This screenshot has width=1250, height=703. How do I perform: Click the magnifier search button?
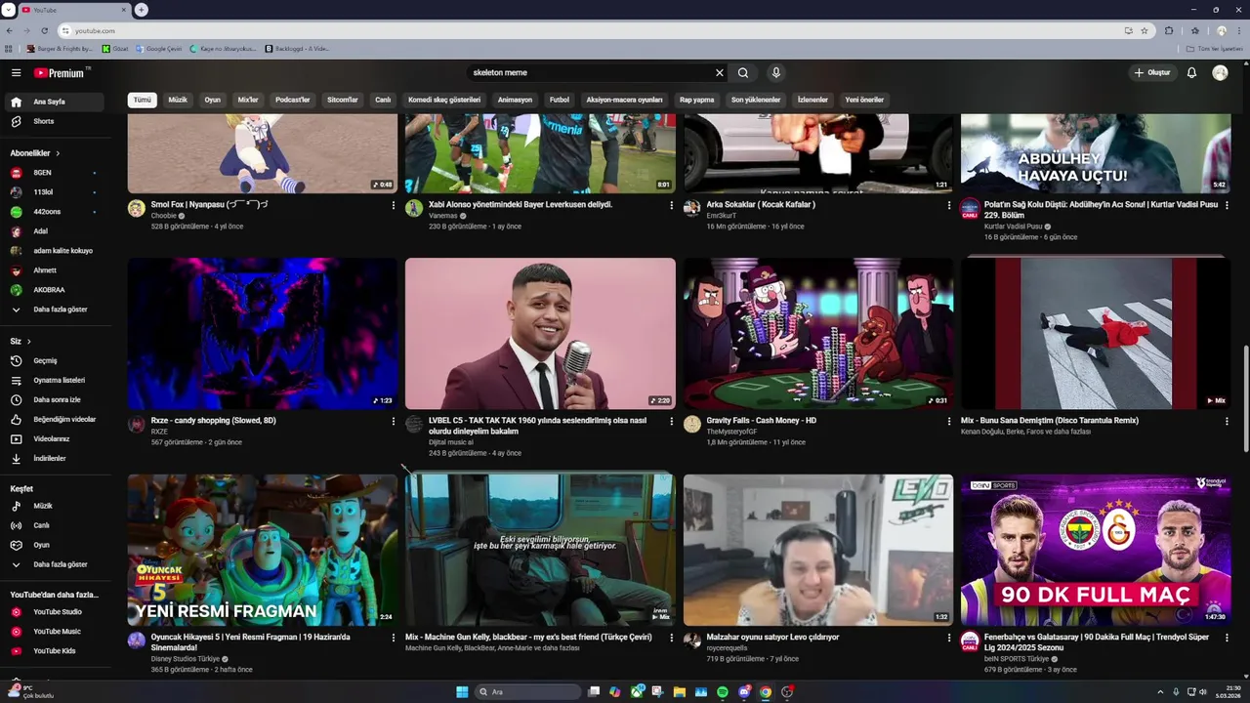click(743, 72)
